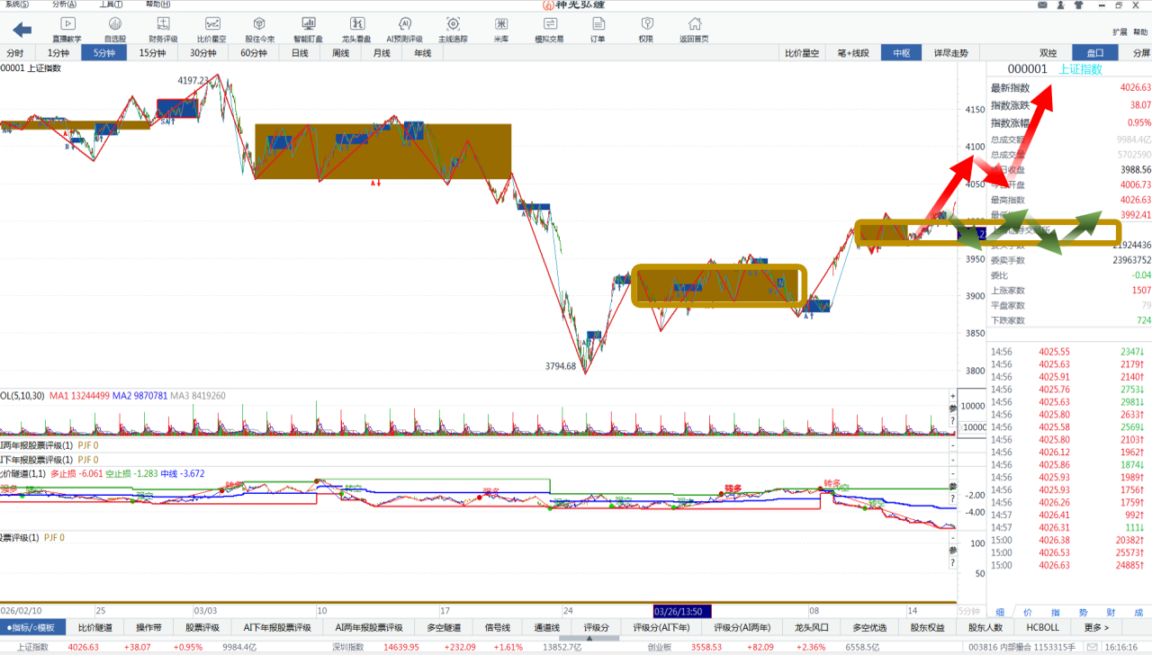1152x655 pixels.
Task: Open the 自选股 watchlist icon
Action: 115,29
